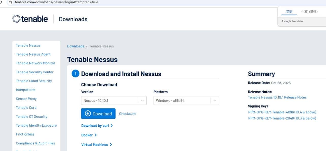Image resolution: width=326 pixels, height=151 pixels.
Task: Click the browser address bar URL
Action: (56, 2)
